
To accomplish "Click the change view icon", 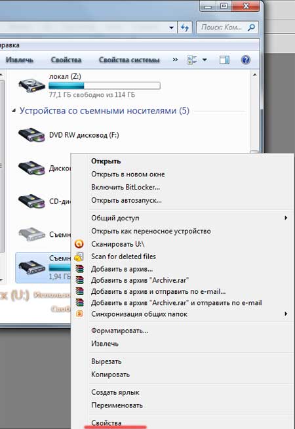I will pyautogui.click(x=192, y=60).
